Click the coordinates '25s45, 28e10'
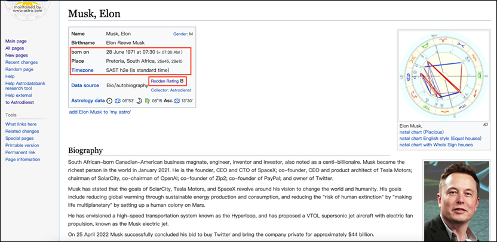 170,61
